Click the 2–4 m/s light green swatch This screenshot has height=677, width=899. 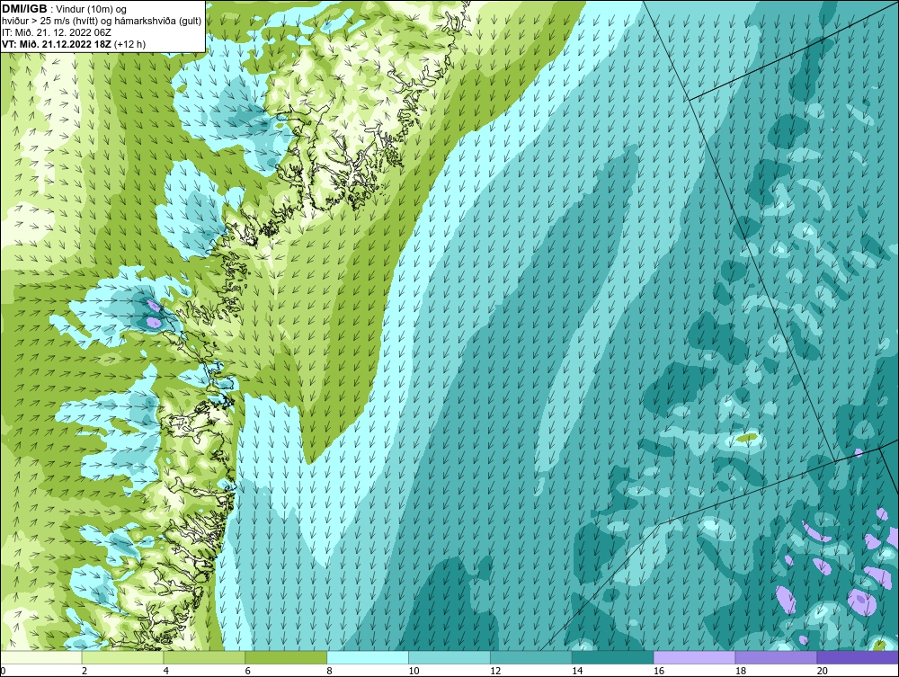122,657
